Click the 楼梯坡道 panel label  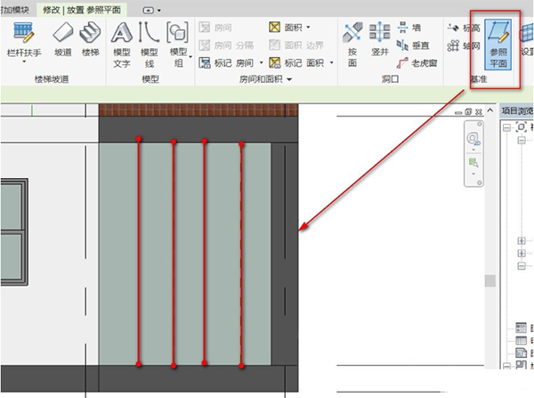click(52, 79)
